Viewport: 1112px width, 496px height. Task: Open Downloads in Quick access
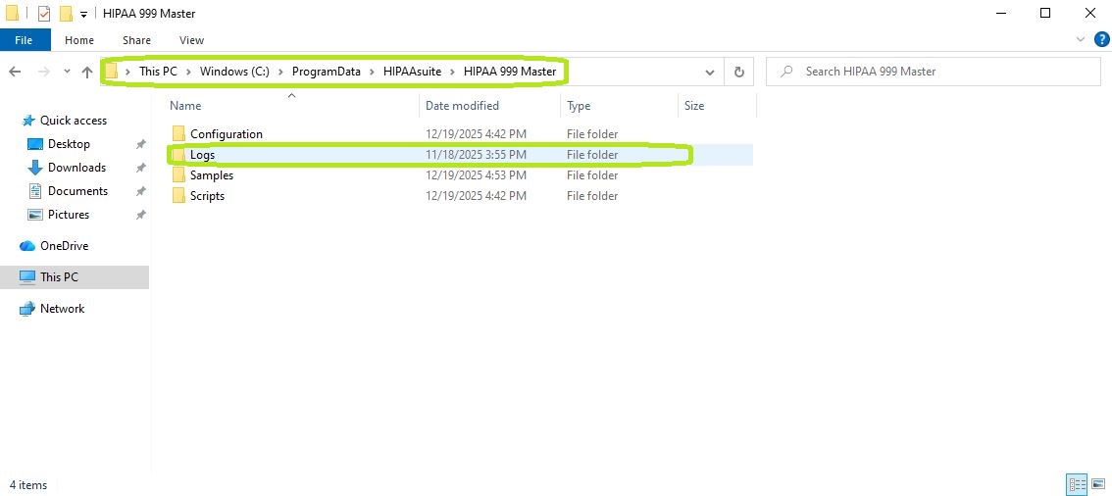76,168
